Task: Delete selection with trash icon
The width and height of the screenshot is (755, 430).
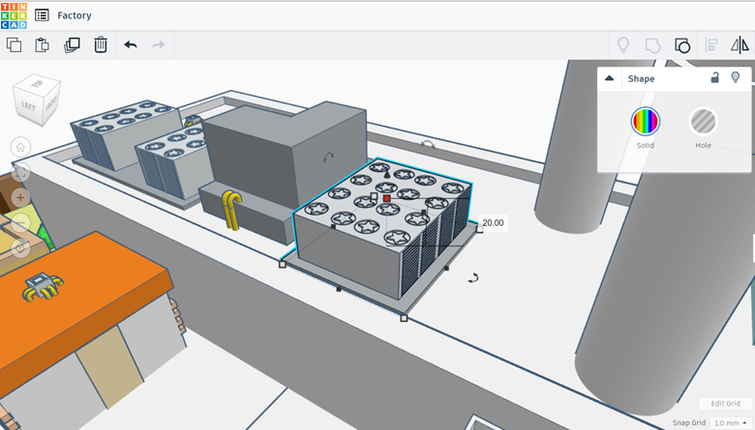Action: pos(100,44)
